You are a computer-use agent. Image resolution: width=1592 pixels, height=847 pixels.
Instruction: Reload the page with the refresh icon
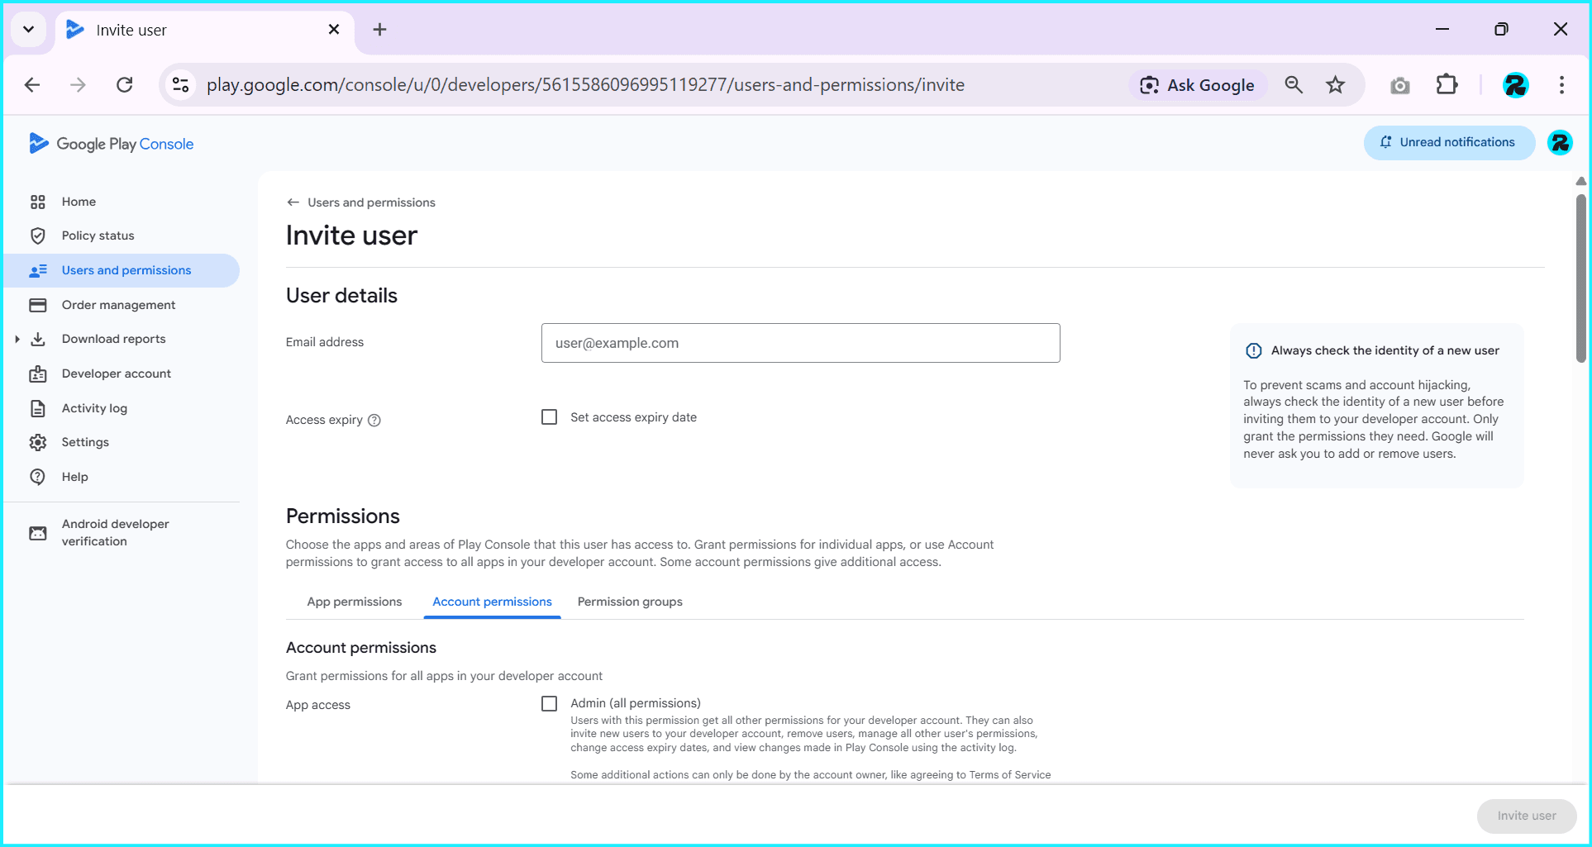(125, 84)
